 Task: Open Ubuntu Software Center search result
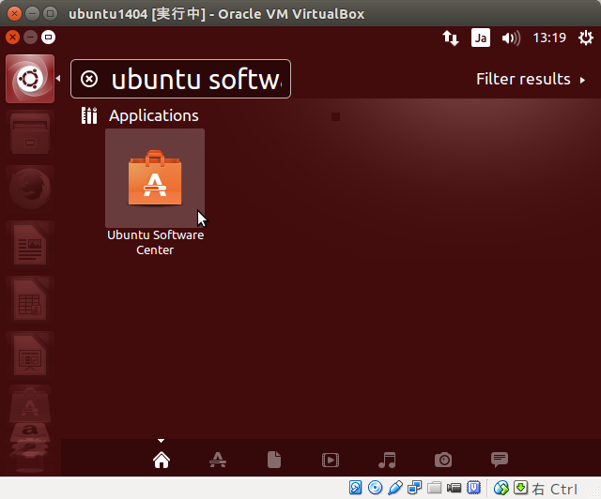point(155,192)
